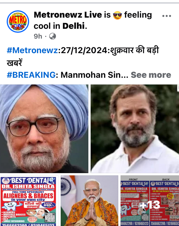The height and width of the screenshot is (226, 179).
Task: Show the +13 more photos
Action: tap(150, 201)
